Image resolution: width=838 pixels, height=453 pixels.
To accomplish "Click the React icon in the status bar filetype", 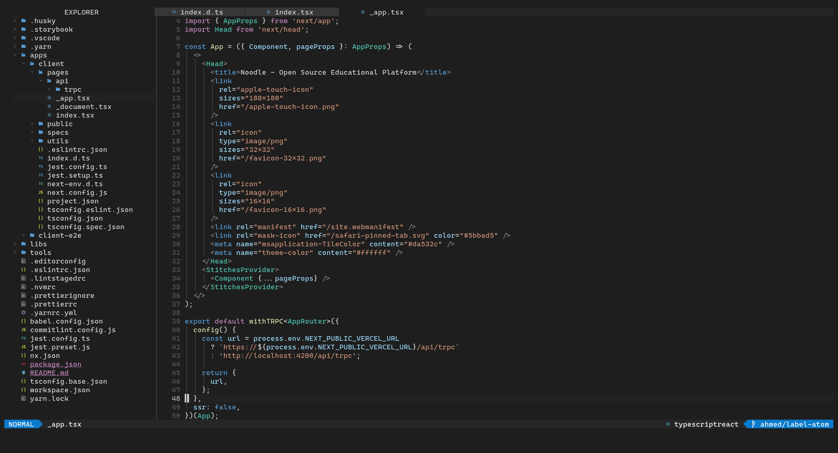I will 668,424.
